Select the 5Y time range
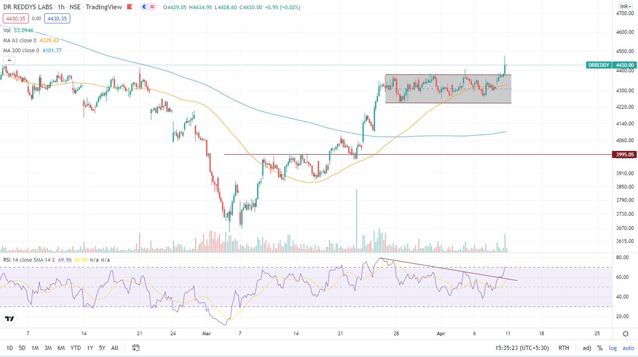The image size is (638, 357). pos(102,348)
